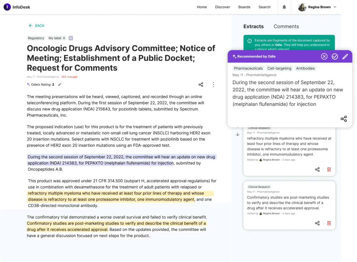357x262 pixels.
Task: Click the Pharmaceuticals tag
Action: click(248, 68)
